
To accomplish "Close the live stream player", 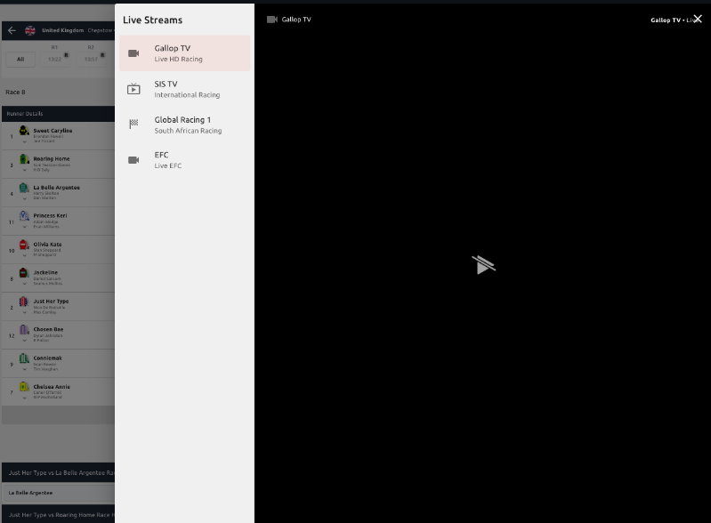I will pyautogui.click(x=698, y=19).
